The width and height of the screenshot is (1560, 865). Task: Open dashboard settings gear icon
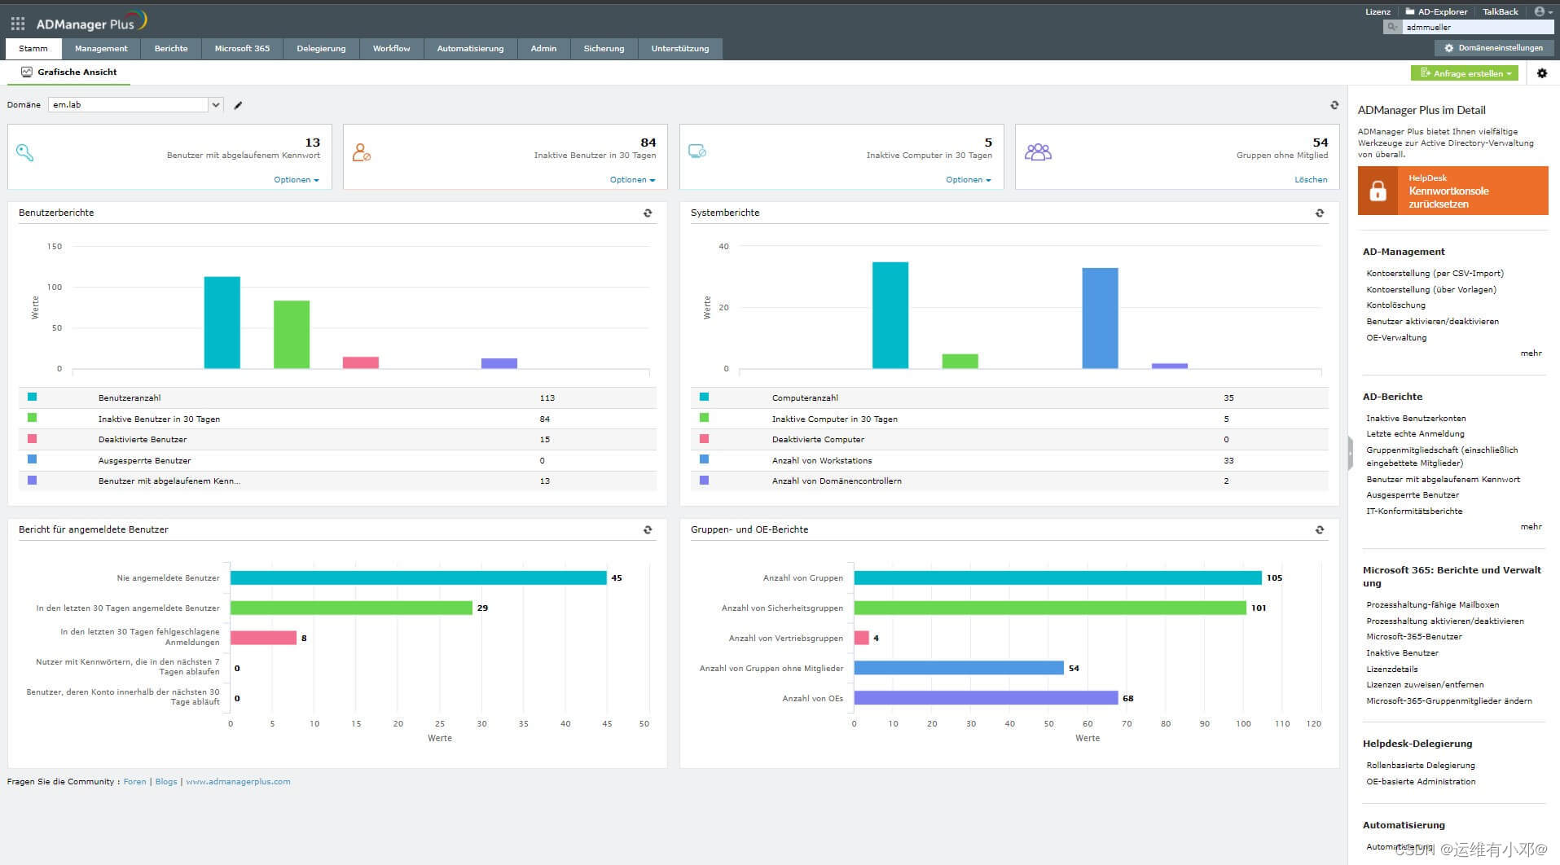1541,73
